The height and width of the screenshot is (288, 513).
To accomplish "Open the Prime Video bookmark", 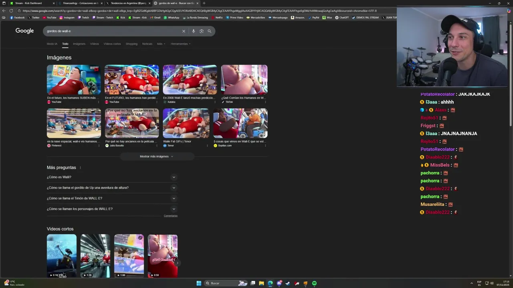I will pos(234,18).
